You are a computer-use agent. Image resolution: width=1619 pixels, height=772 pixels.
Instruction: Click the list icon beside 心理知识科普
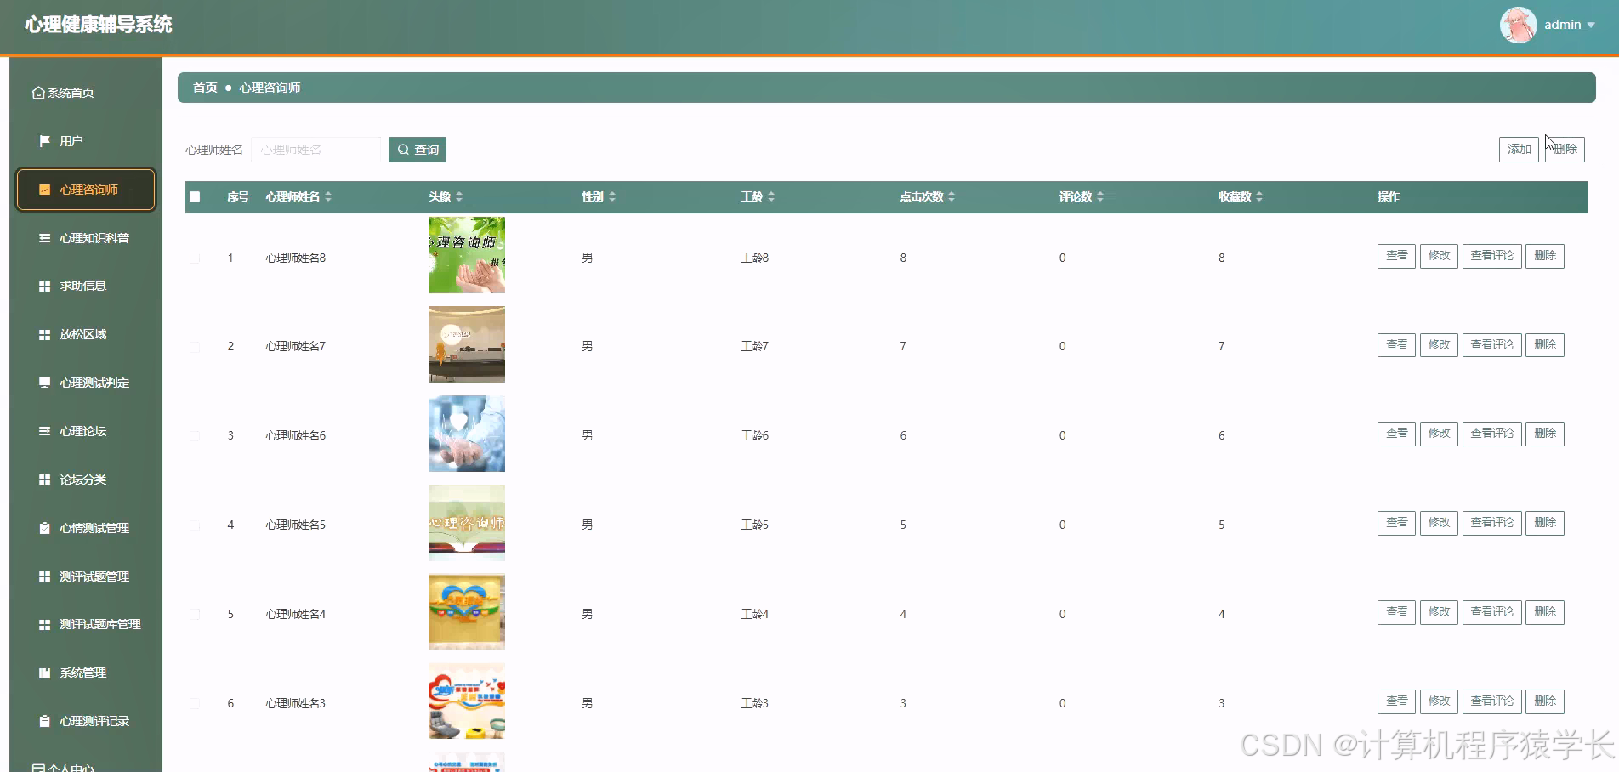(x=45, y=238)
